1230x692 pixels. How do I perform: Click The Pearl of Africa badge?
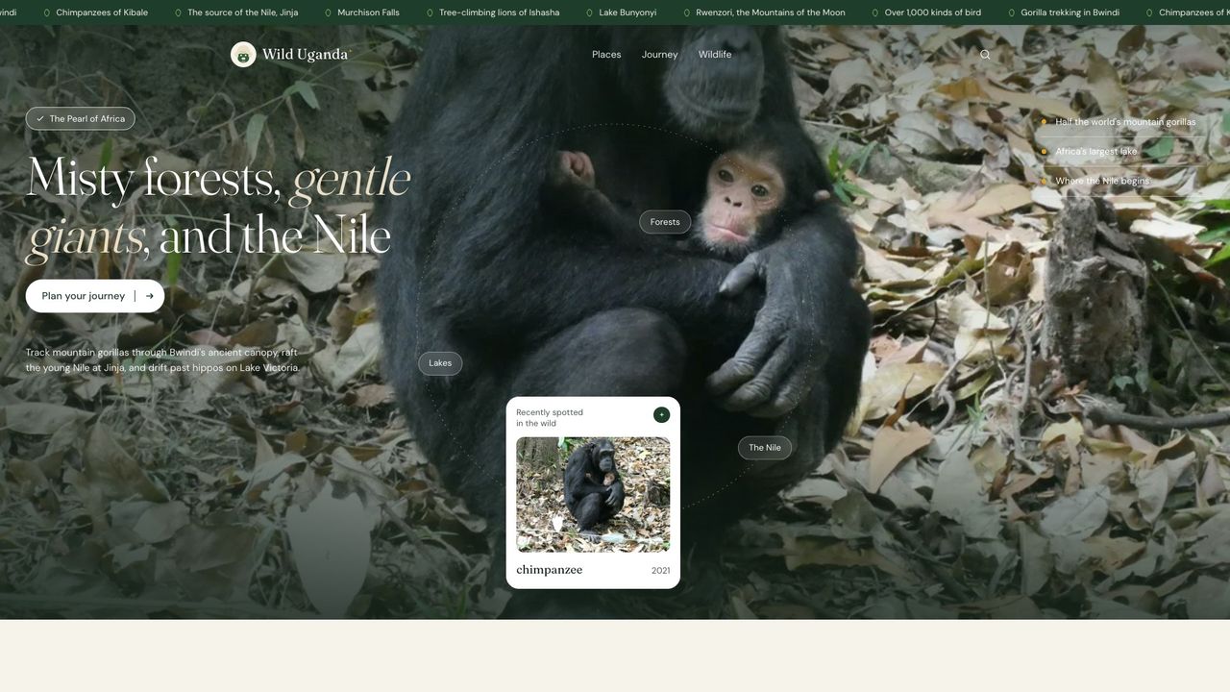pos(80,119)
